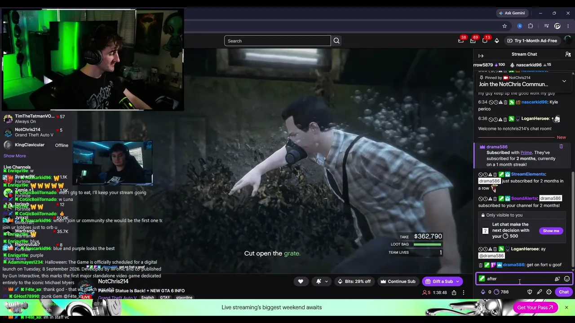Click Show me on channel points prompt

click(551, 231)
